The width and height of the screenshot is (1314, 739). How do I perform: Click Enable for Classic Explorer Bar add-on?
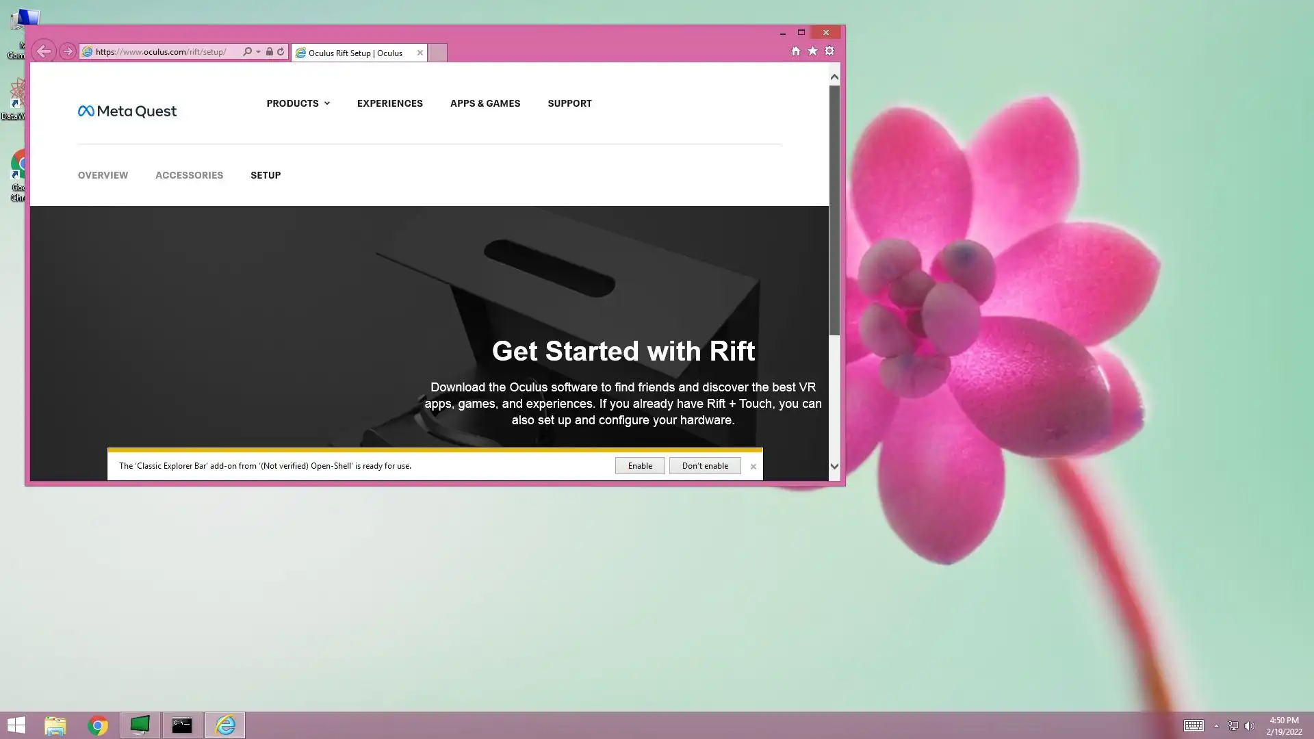[639, 466]
